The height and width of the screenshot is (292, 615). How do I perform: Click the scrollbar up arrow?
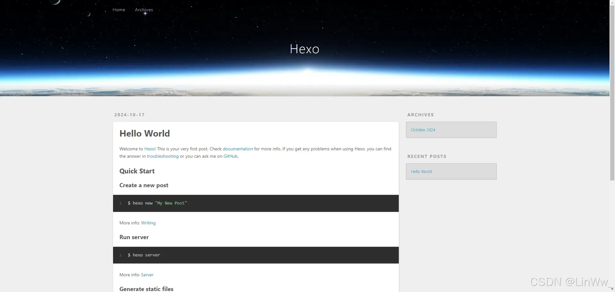612,2
